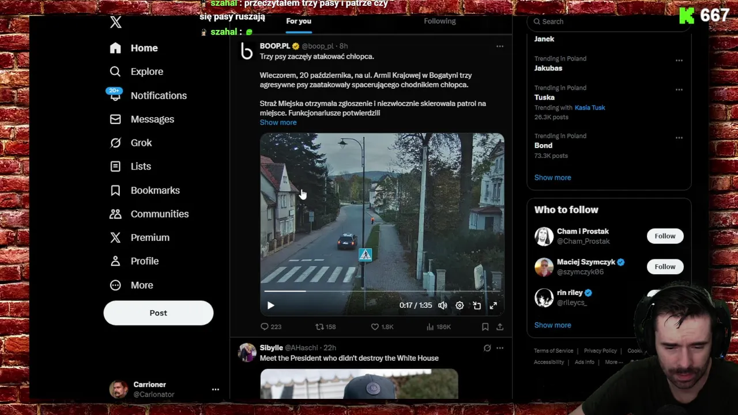Click Grok icon on Sibylle post
The width and height of the screenshot is (738, 415).
coord(487,348)
